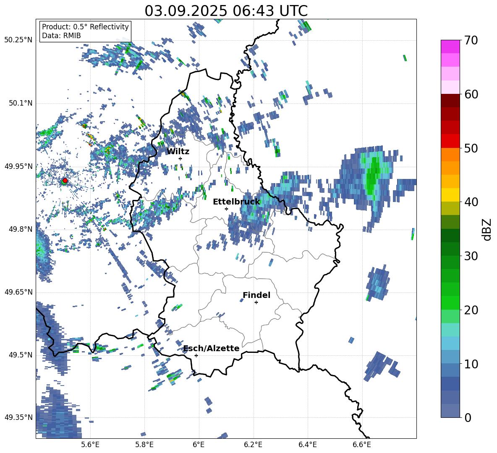Click the red radar site marker
497x453 pixels.
[x=65, y=180]
